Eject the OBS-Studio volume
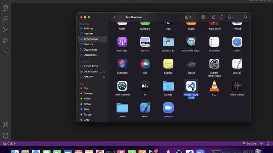 tap(104, 71)
